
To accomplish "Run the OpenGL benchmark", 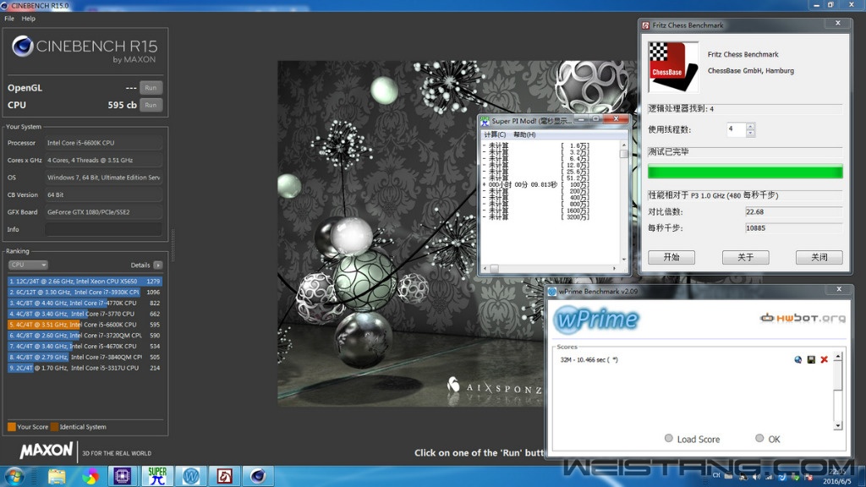I will [151, 88].
